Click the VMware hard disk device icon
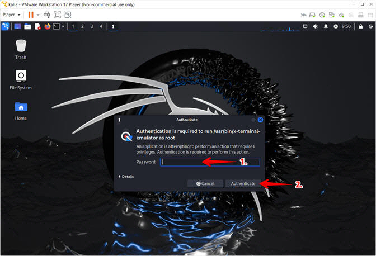Image resolution: width=376 pixels, height=256 pixels. [312, 15]
